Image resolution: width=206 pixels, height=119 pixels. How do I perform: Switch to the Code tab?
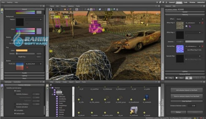185,2
